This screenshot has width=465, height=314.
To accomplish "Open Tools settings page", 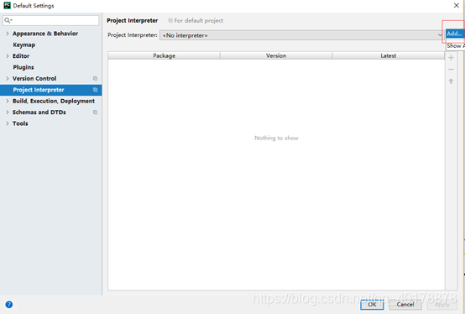I will point(20,123).
